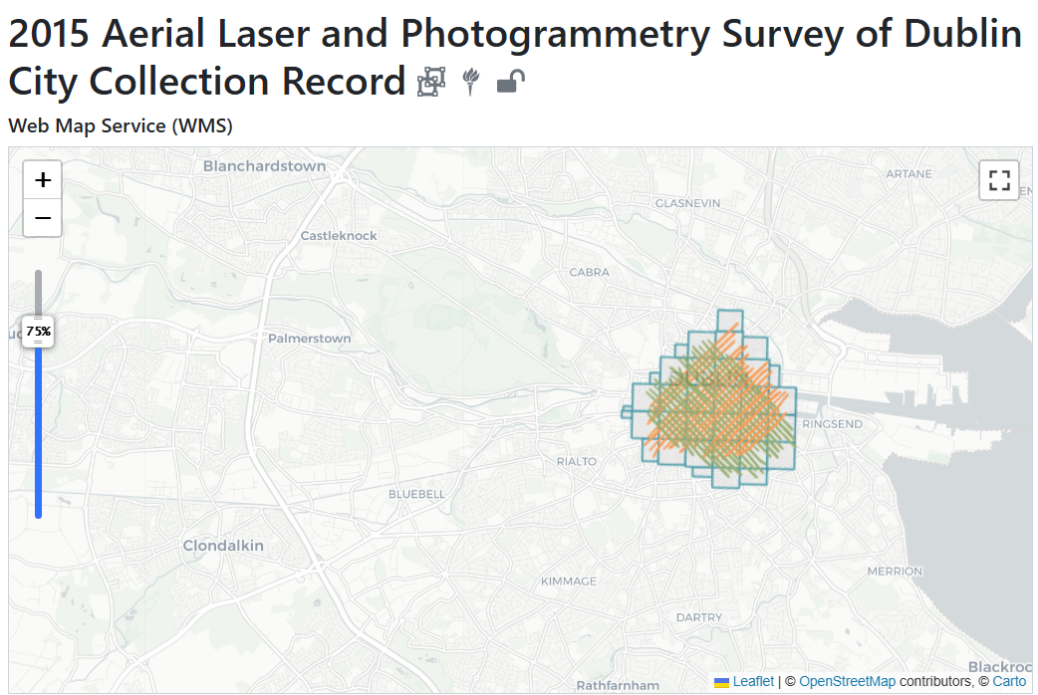
Task: Click the collection (overlapping squares) icon in title
Action: [x=430, y=83]
